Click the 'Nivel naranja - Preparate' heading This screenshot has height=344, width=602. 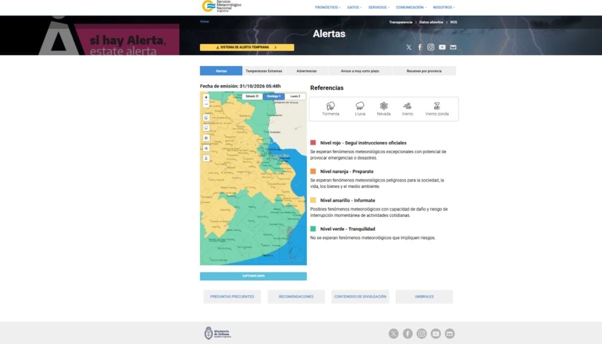pyautogui.click(x=347, y=171)
